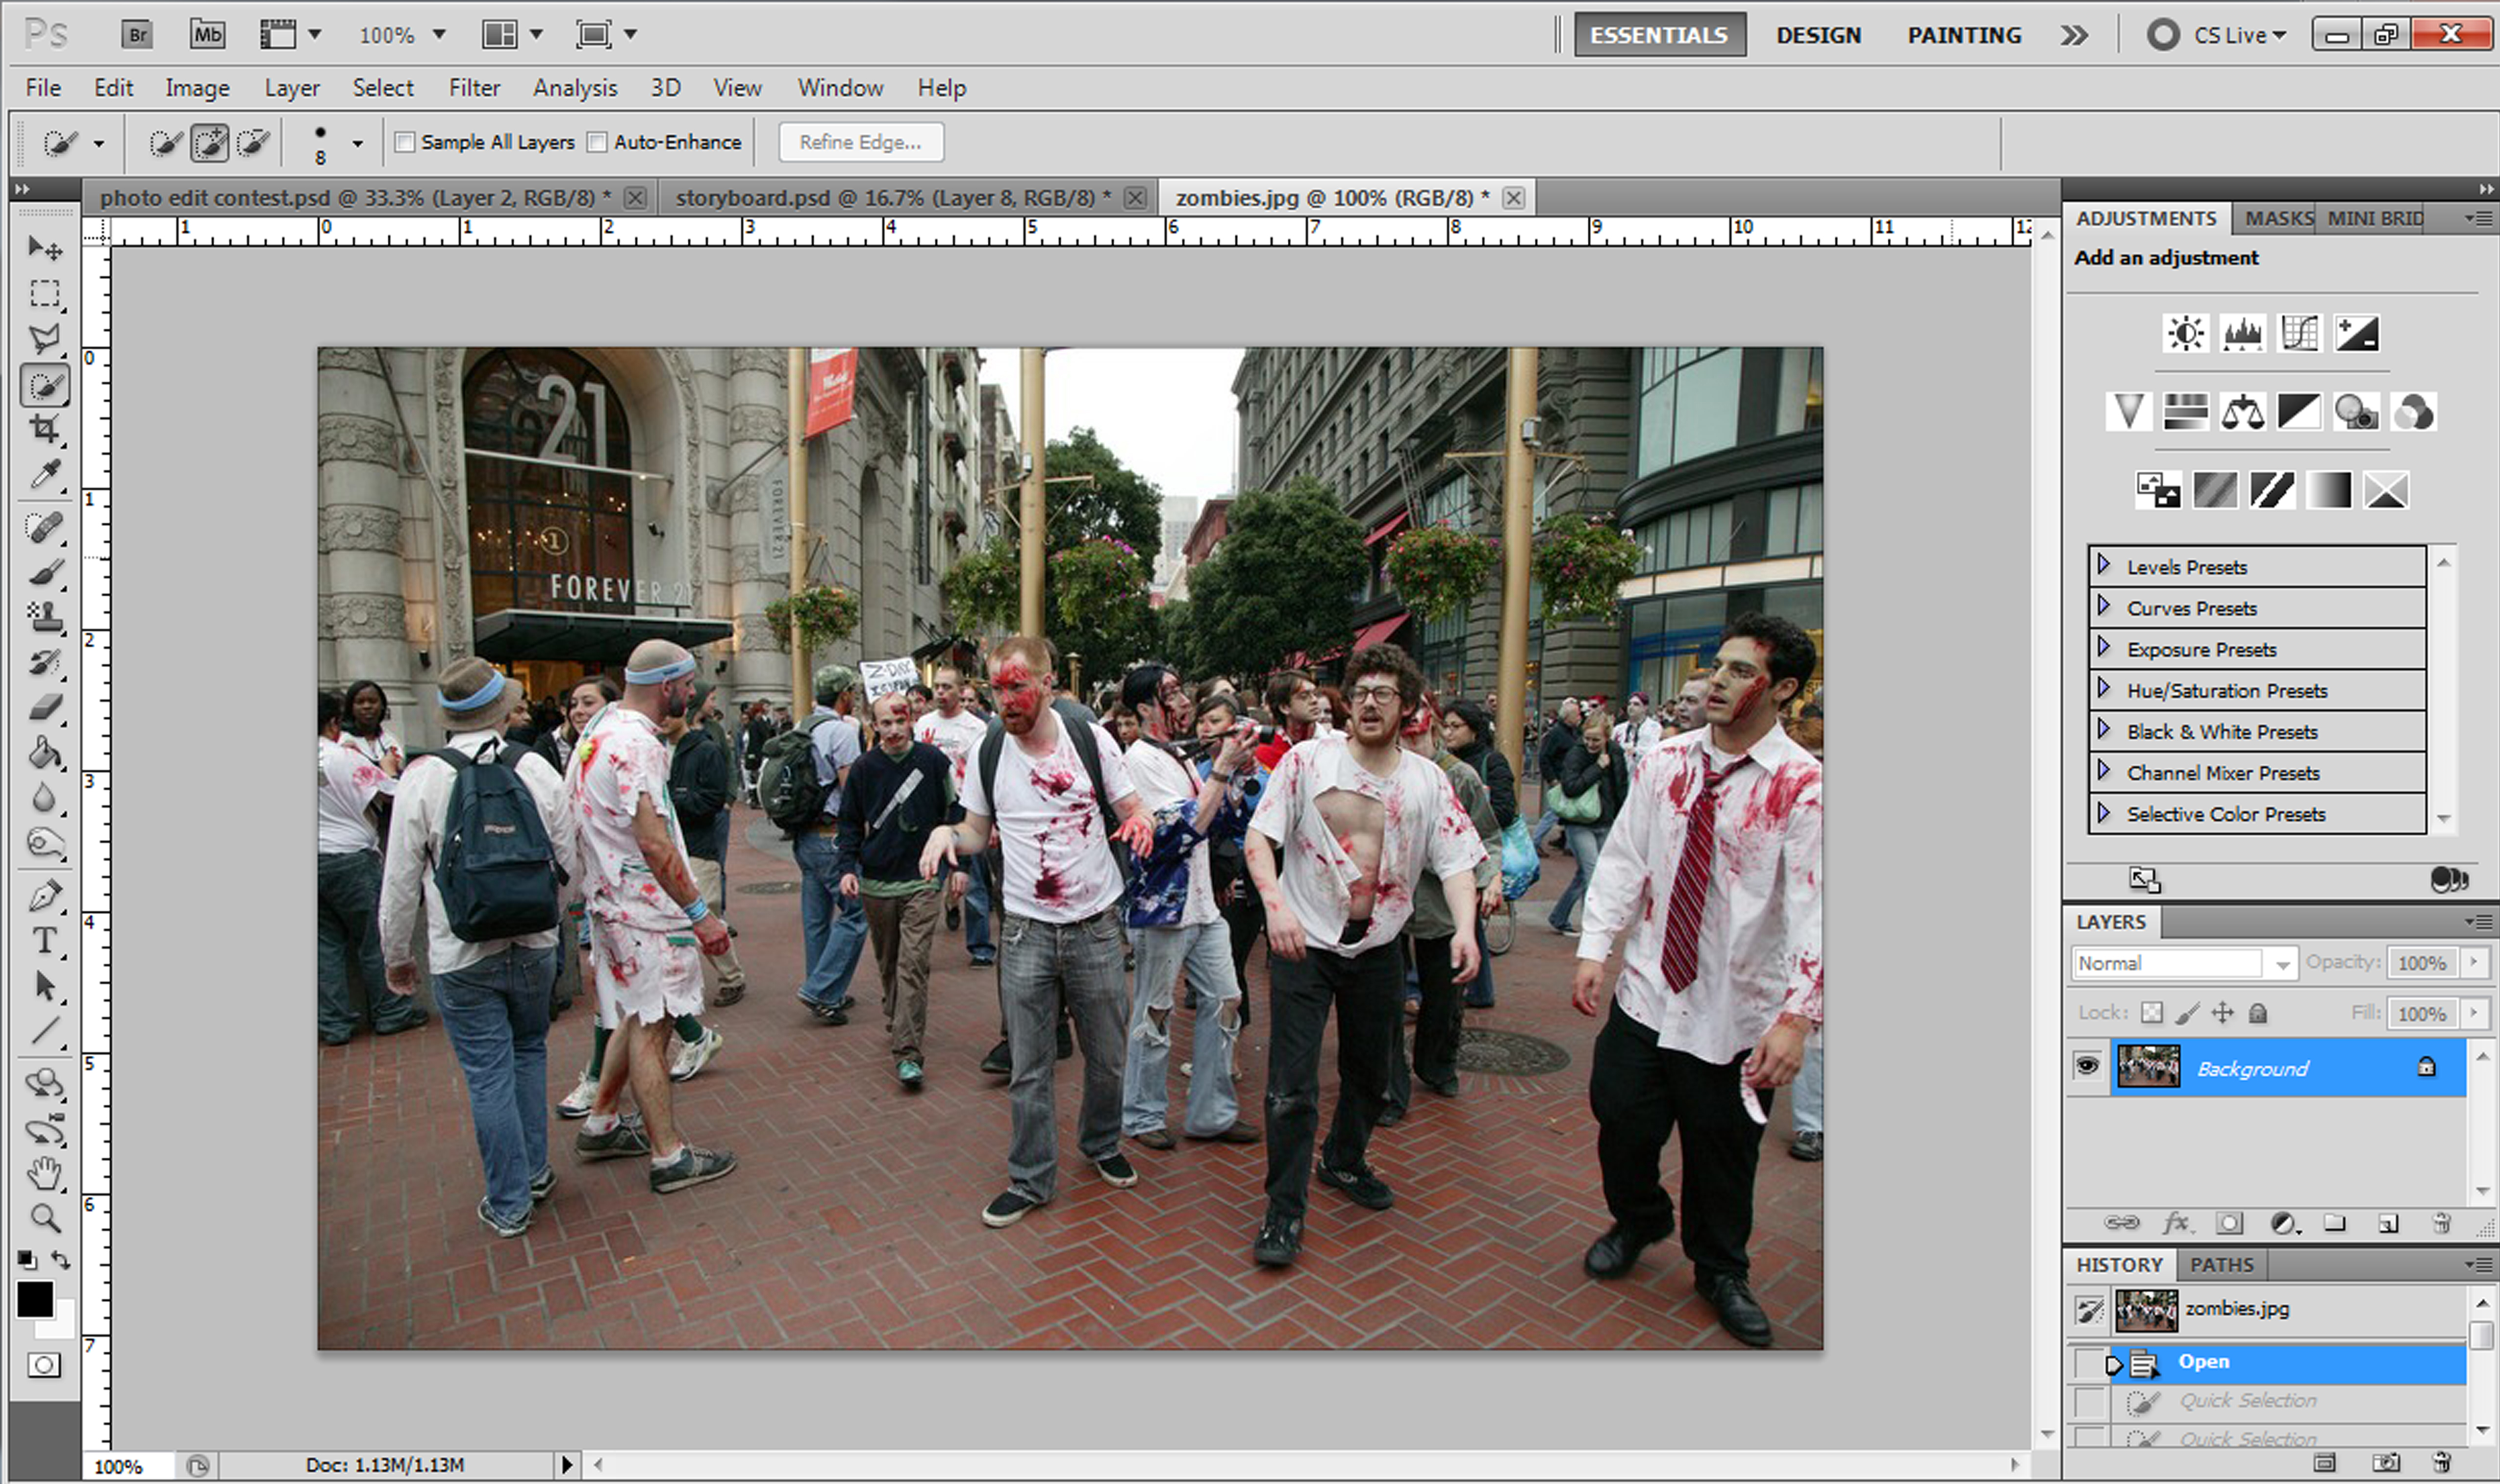Screen dimensions: 2500x1484
Task: Create a new layer in Layers panel
Action: pyautogui.click(x=2389, y=1223)
